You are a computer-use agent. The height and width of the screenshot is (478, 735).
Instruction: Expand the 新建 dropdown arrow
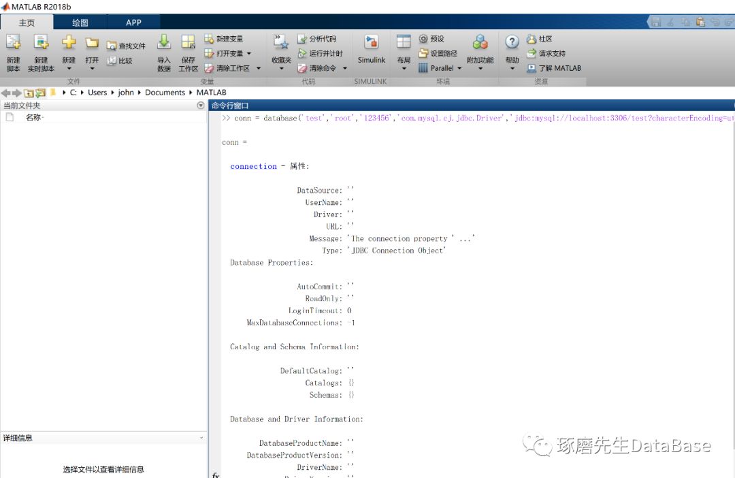coord(69,69)
